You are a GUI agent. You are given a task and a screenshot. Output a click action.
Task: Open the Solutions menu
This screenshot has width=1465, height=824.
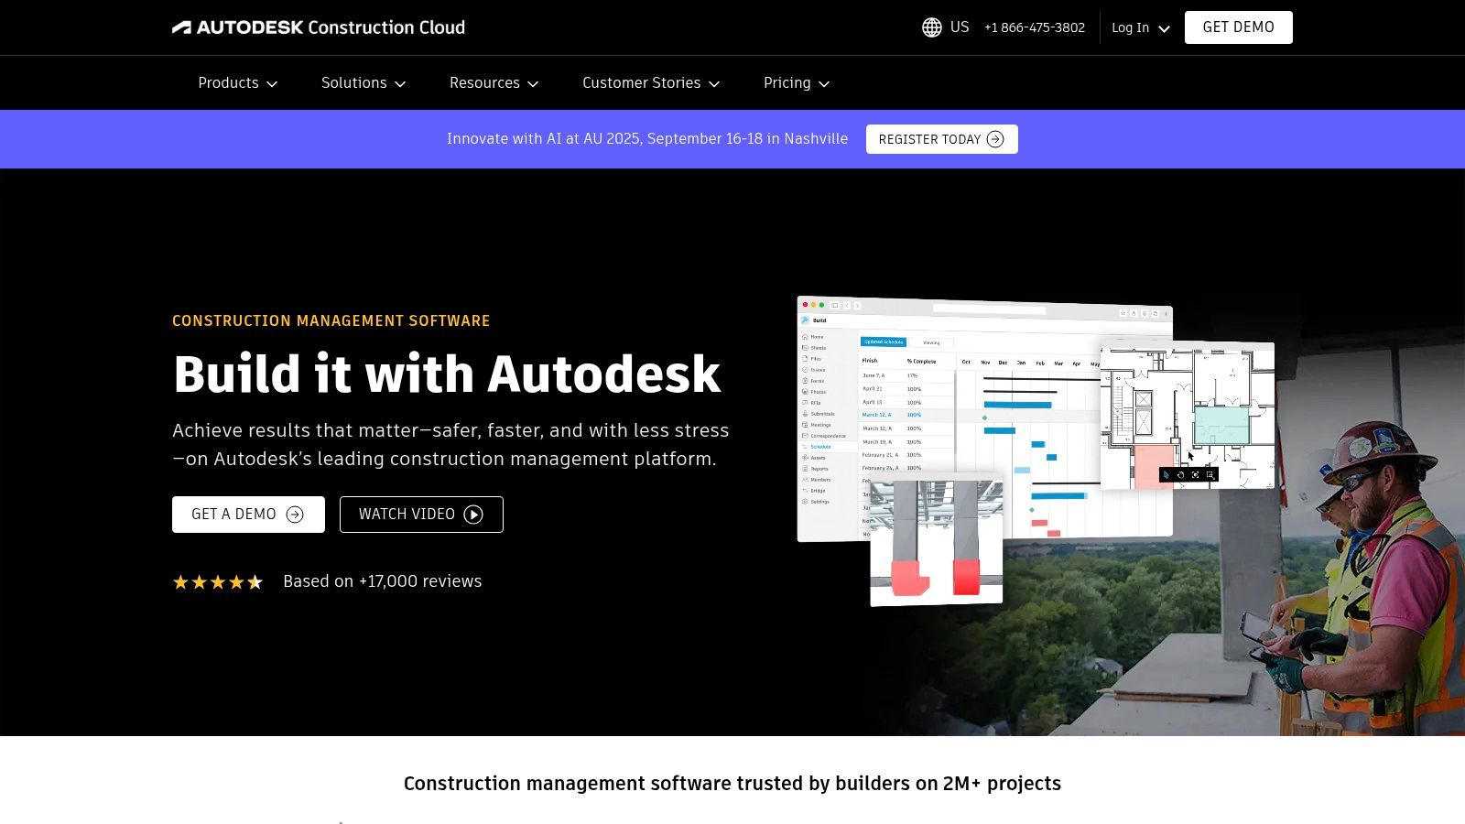[x=364, y=83]
